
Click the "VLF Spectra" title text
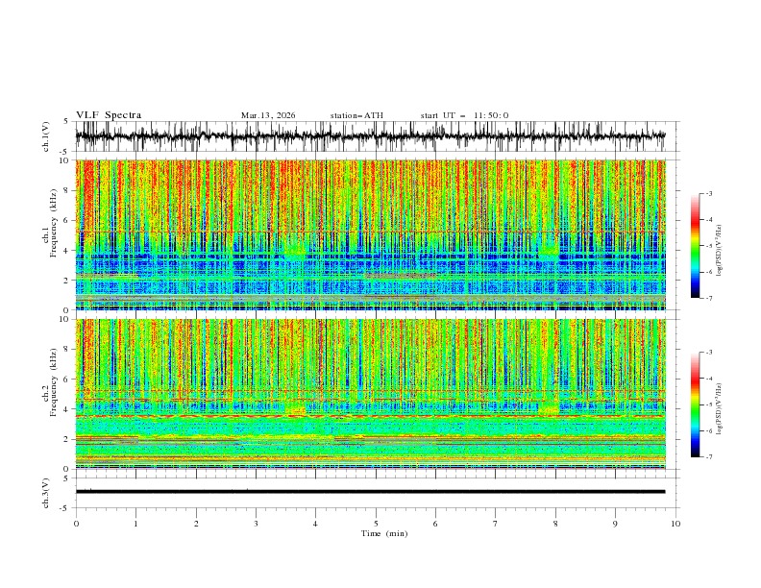pos(109,115)
